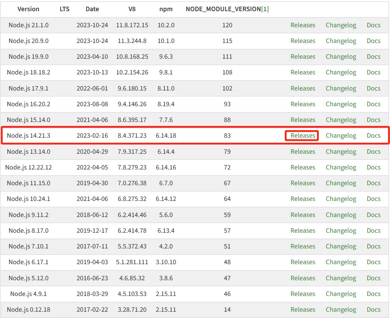Open Releases link for Node.js 0.12.18
The width and height of the screenshot is (390, 318).
click(x=303, y=310)
